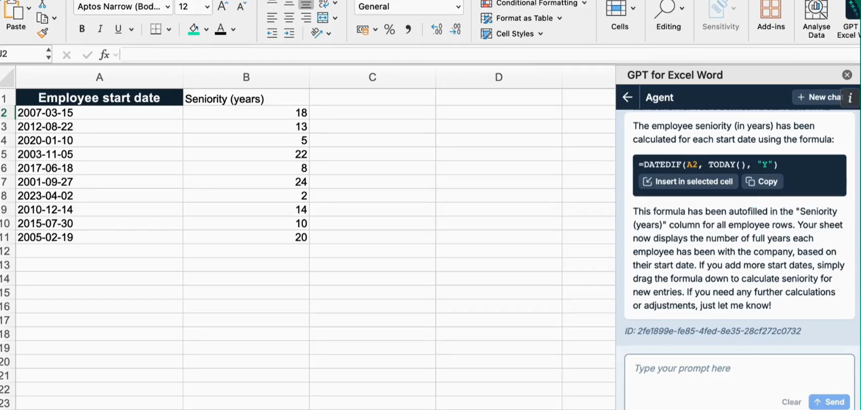
Task: Click the Merge and Center icon
Action: (323, 18)
